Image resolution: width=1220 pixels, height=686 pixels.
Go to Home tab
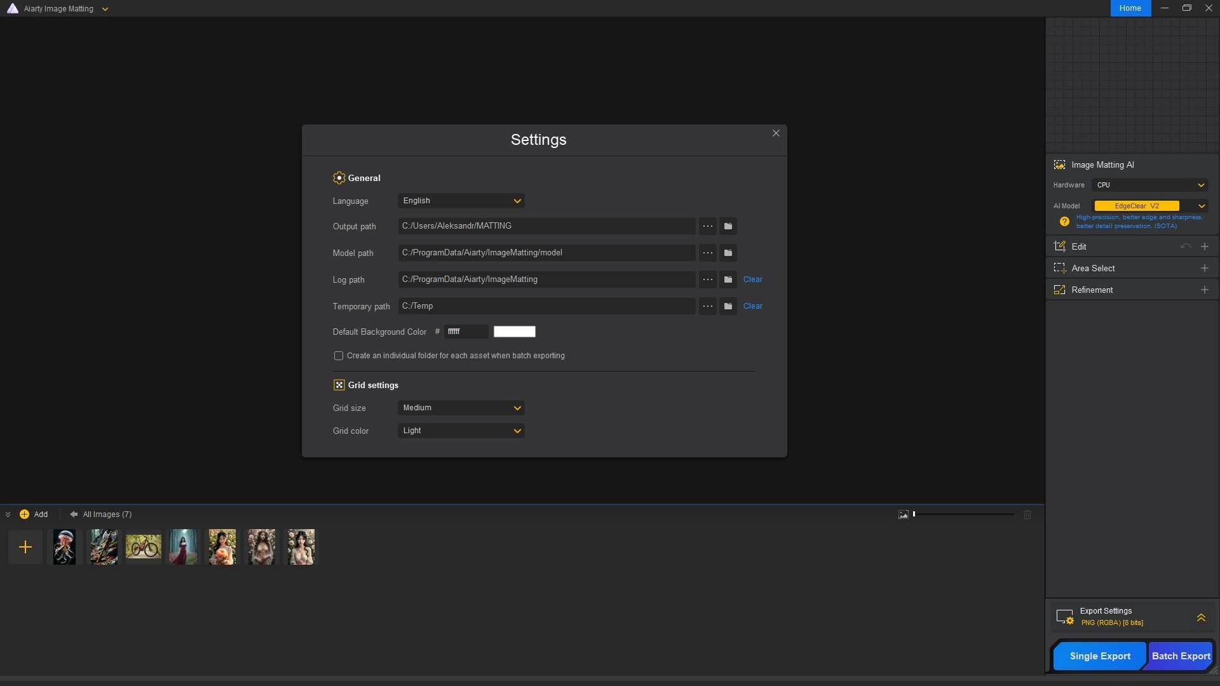1130,8
